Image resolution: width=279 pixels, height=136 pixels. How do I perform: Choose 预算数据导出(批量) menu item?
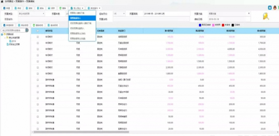click(82, 38)
